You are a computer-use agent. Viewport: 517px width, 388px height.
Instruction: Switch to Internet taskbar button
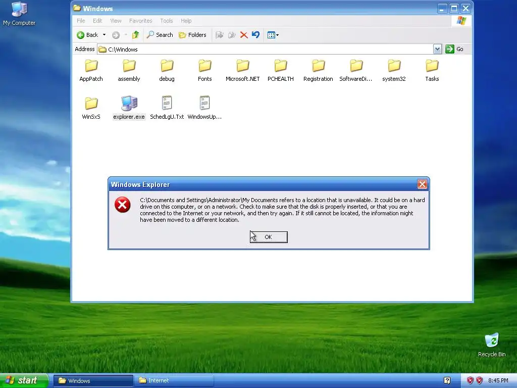tap(174, 381)
